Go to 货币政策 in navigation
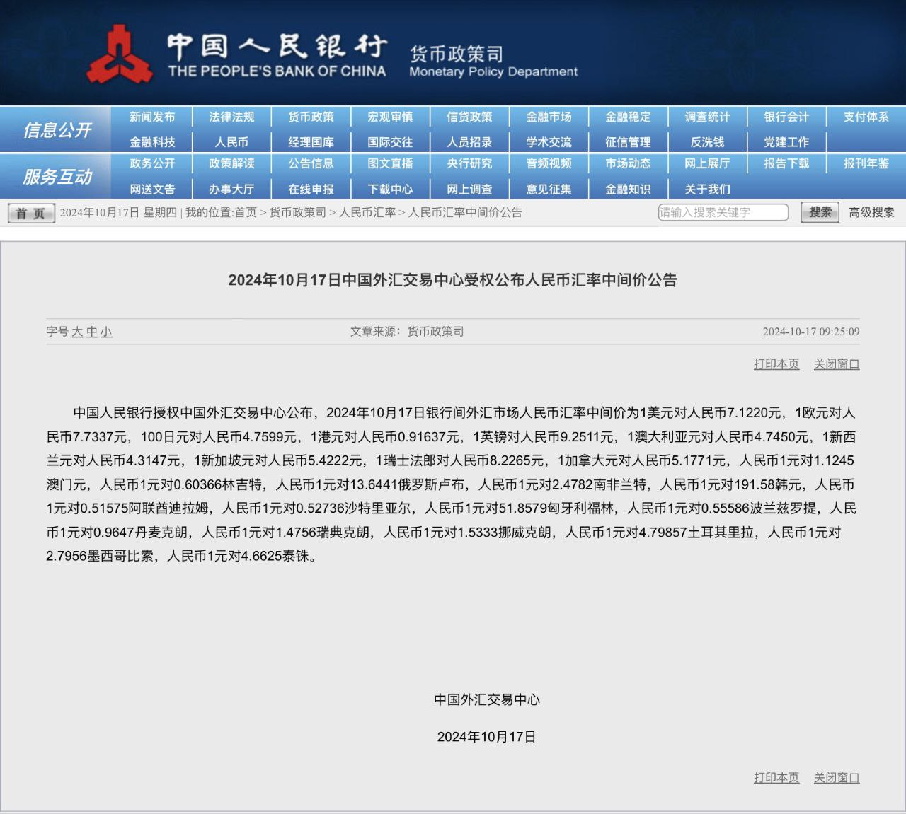 (311, 117)
